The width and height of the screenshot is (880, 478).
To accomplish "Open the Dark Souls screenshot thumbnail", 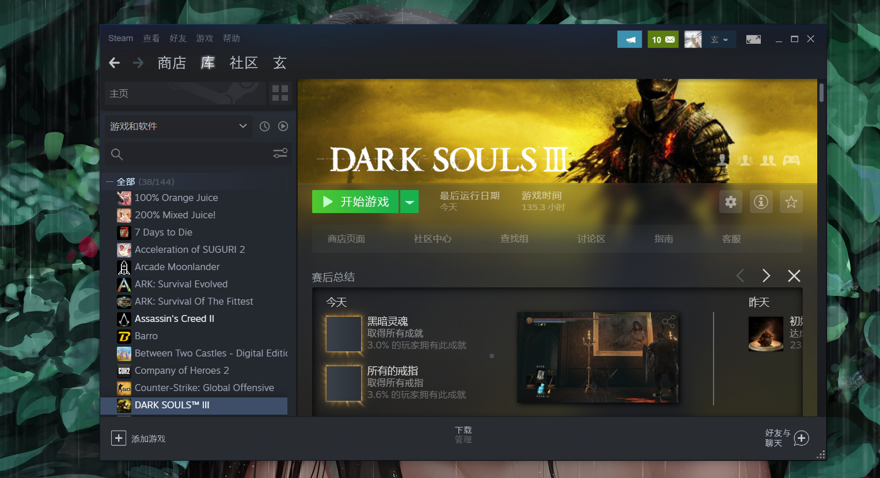I will pyautogui.click(x=598, y=357).
